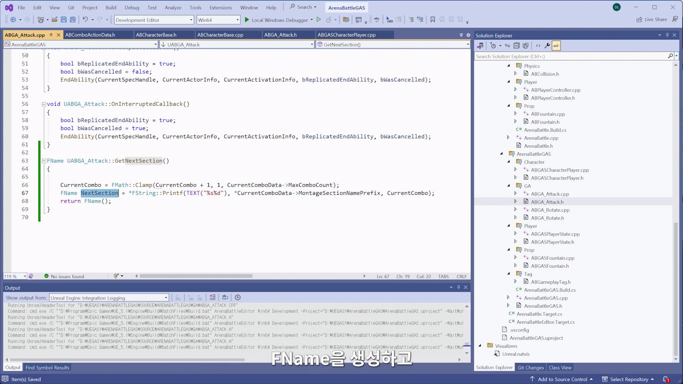The image size is (683, 384).
Task: Click the Save All toolbar icon
Action: pos(73,20)
